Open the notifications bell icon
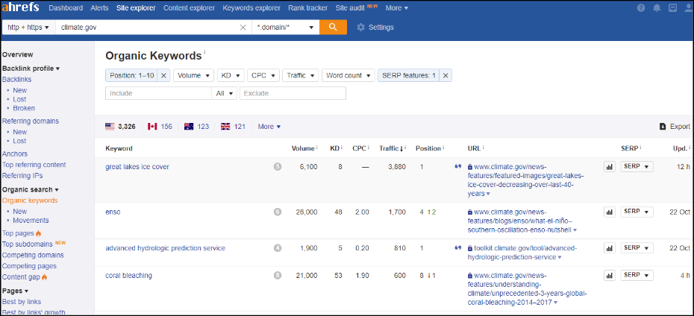This screenshot has width=694, height=316. click(657, 8)
